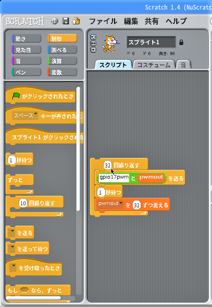This screenshot has width=212, height=307.
Task: Select the 制御 block category
Action: 62,39
